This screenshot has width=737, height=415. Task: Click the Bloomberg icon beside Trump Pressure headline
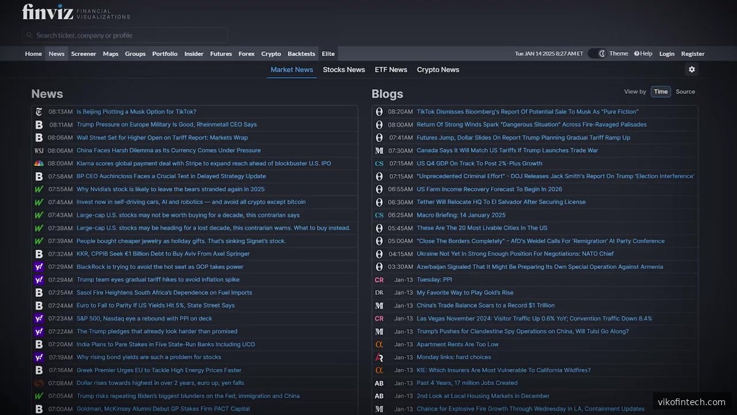[38, 124]
